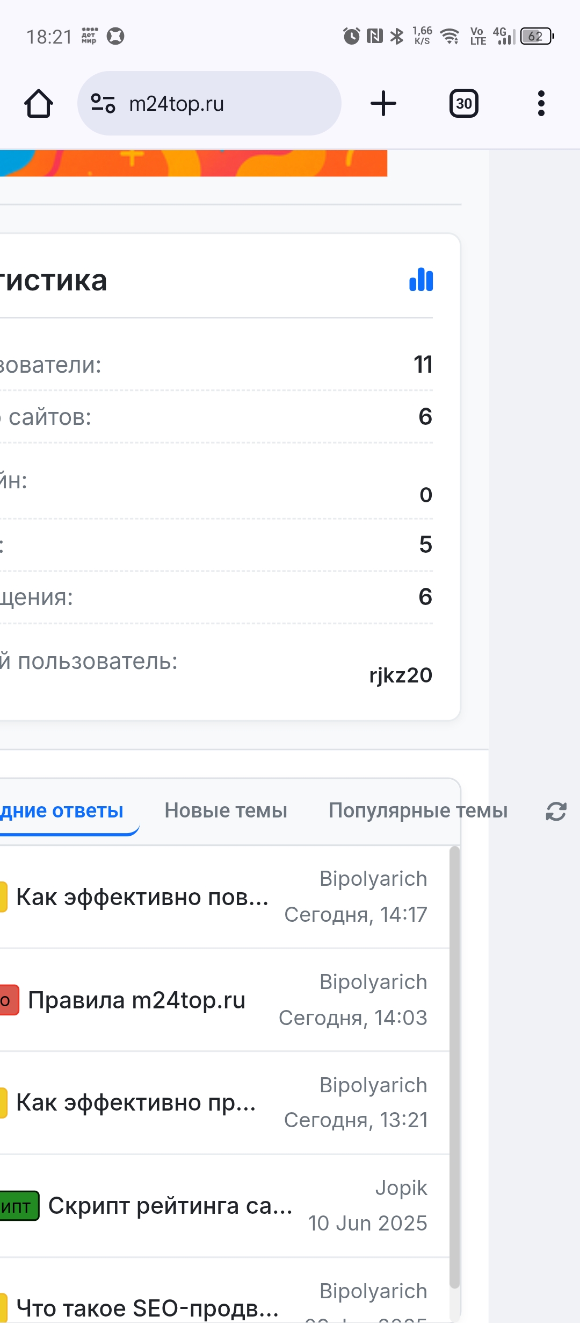Open site settings icon in address bar
Viewport: 580px width, 1323px height.
point(103,103)
